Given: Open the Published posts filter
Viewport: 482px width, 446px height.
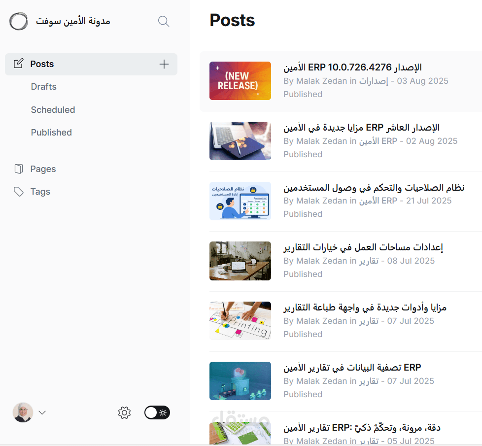Looking at the screenshot, I should click(51, 132).
